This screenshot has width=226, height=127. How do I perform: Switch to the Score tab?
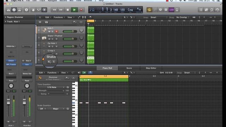pos(129,68)
